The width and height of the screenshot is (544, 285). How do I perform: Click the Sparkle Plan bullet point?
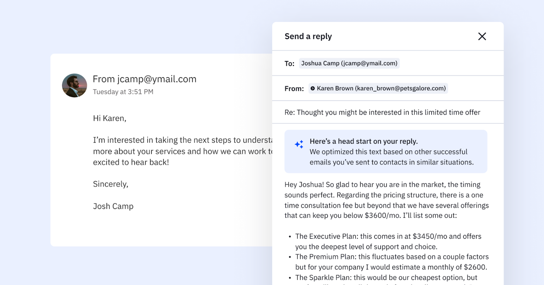click(386, 278)
